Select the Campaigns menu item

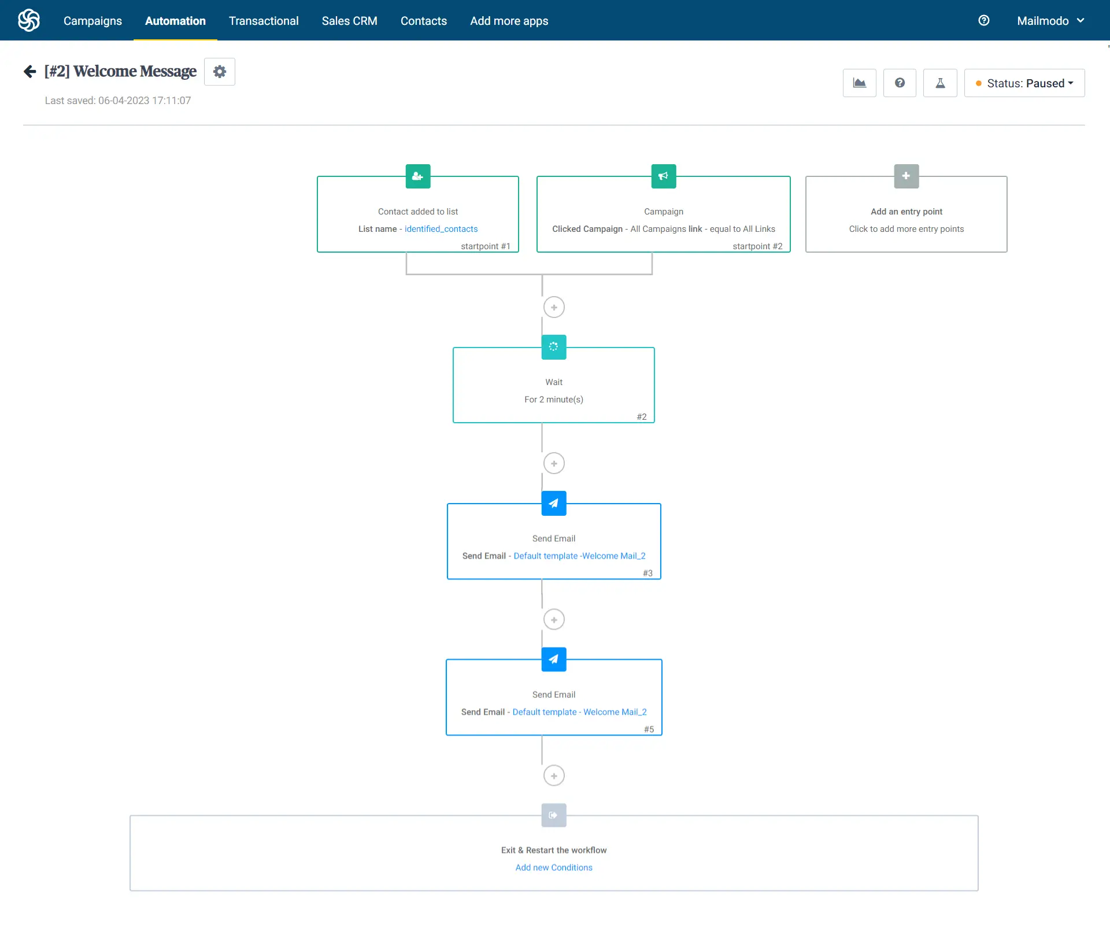click(x=92, y=21)
